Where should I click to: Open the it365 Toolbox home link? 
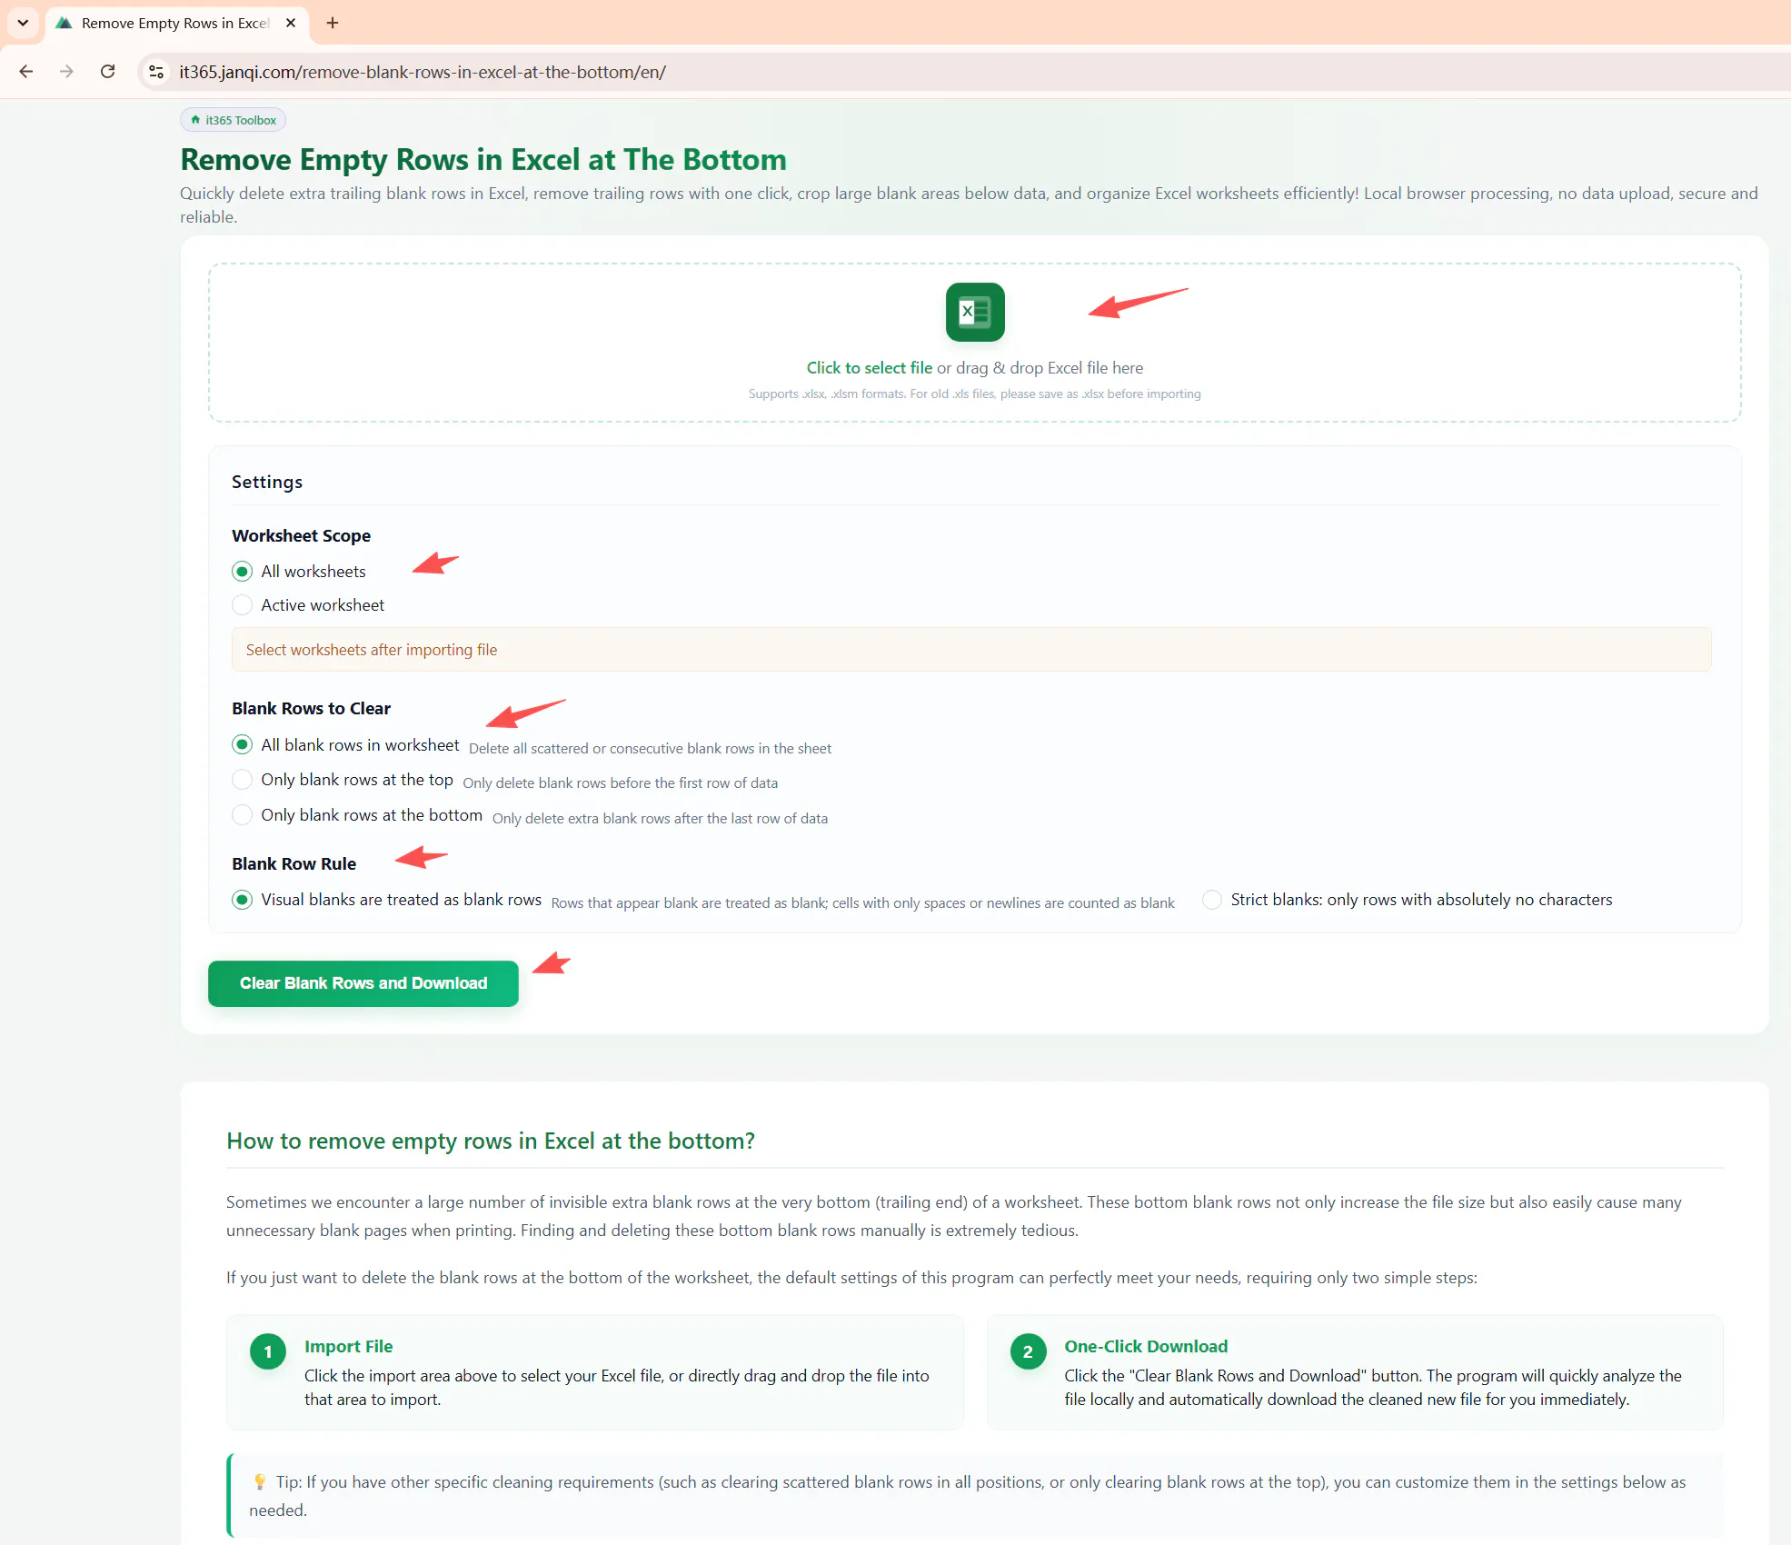(233, 120)
